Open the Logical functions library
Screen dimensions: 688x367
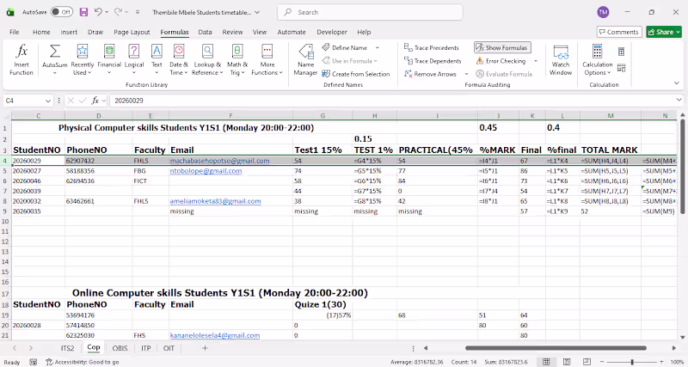click(134, 59)
